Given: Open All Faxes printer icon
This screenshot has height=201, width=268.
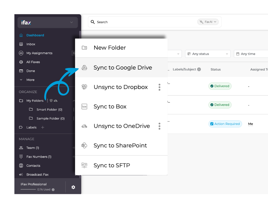Looking at the screenshot, I should 21,62.
